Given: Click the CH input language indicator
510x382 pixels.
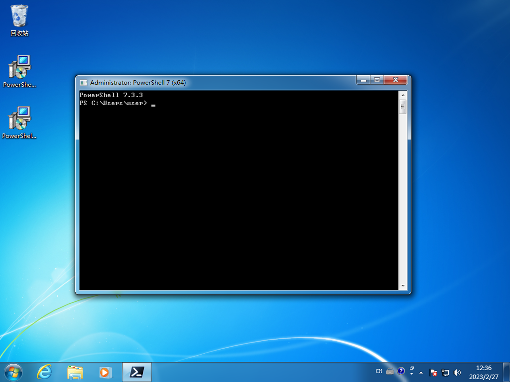Looking at the screenshot, I should coord(379,371).
